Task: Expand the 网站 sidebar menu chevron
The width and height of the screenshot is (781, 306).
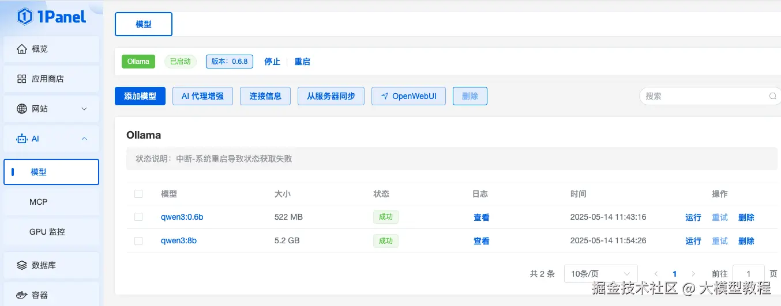Action: pos(84,109)
